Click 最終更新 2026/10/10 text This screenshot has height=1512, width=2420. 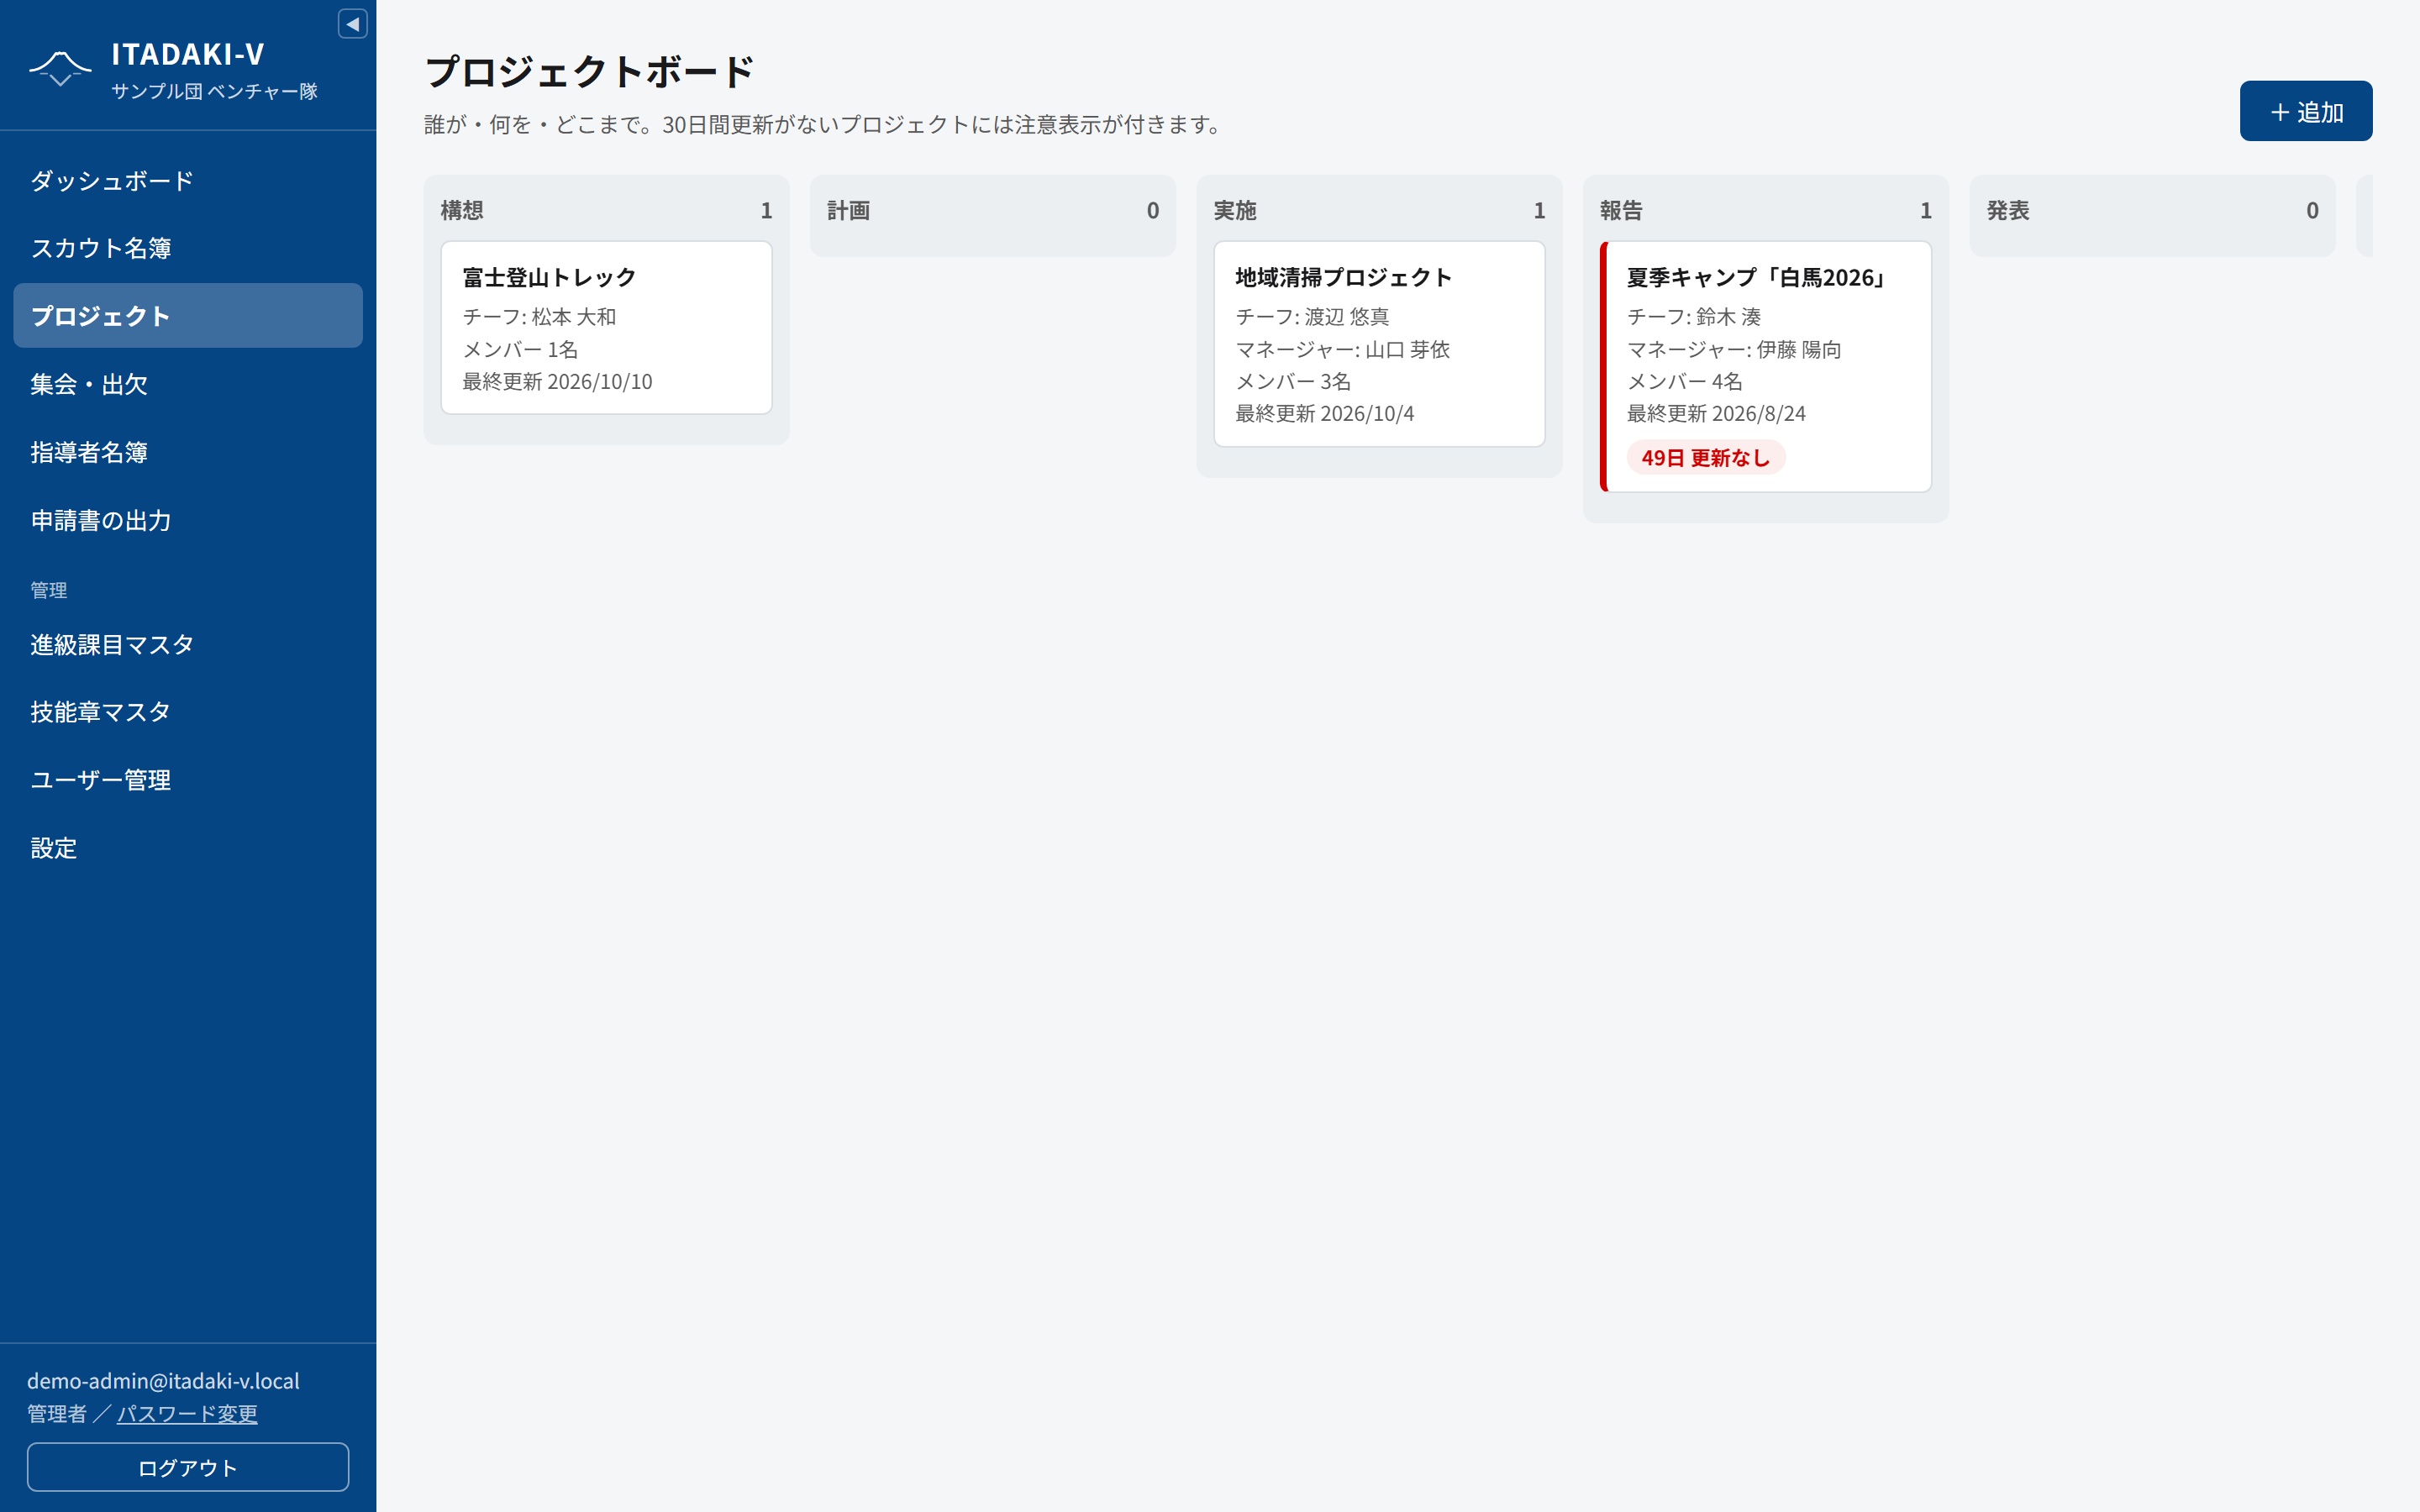click(557, 381)
